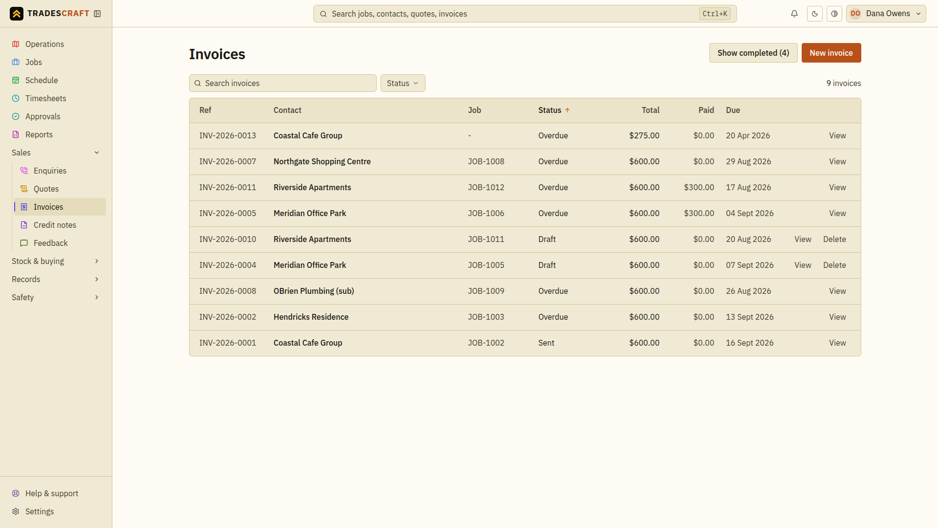View invoice INV-2026-0008
The height and width of the screenshot is (528, 938).
coord(837,291)
